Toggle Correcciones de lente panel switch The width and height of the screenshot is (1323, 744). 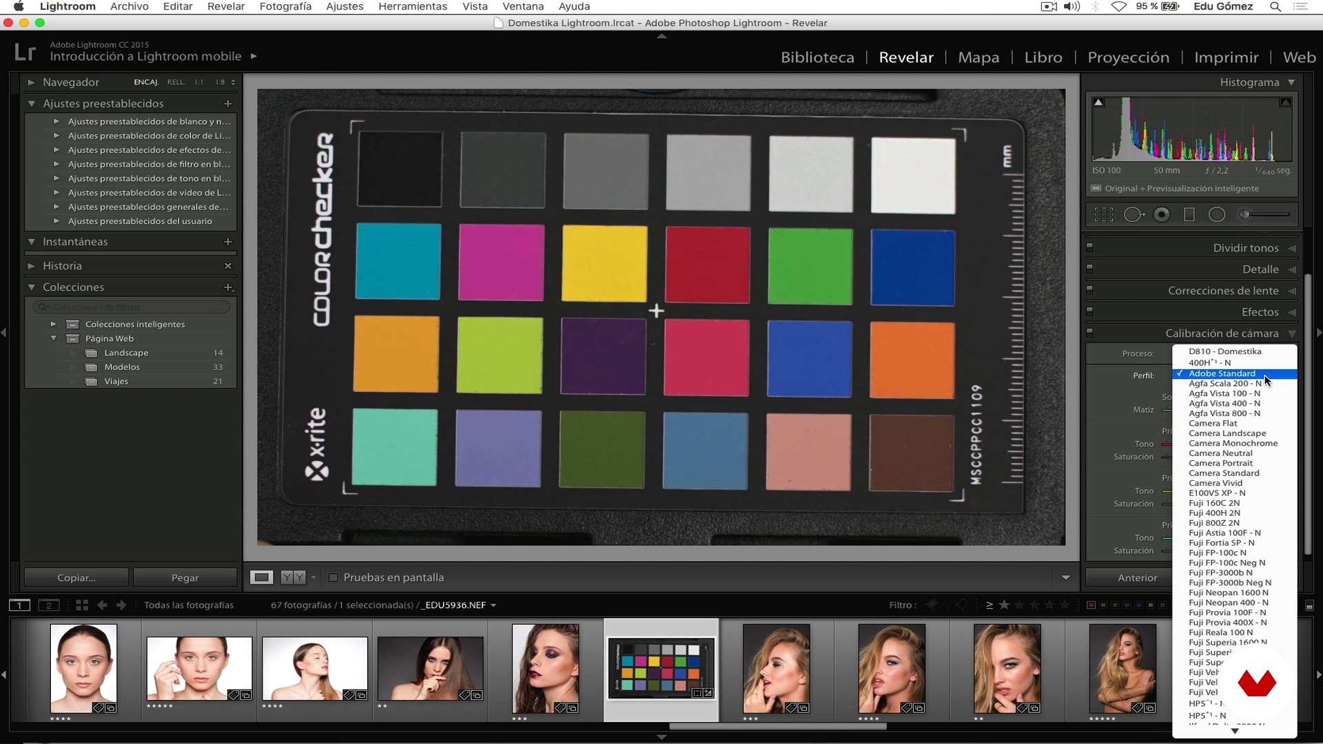click(1089, 290)
